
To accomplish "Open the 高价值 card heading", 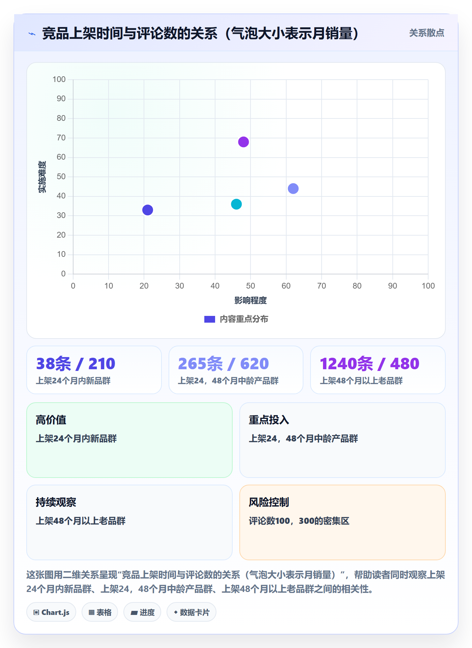I will [51, 420].
